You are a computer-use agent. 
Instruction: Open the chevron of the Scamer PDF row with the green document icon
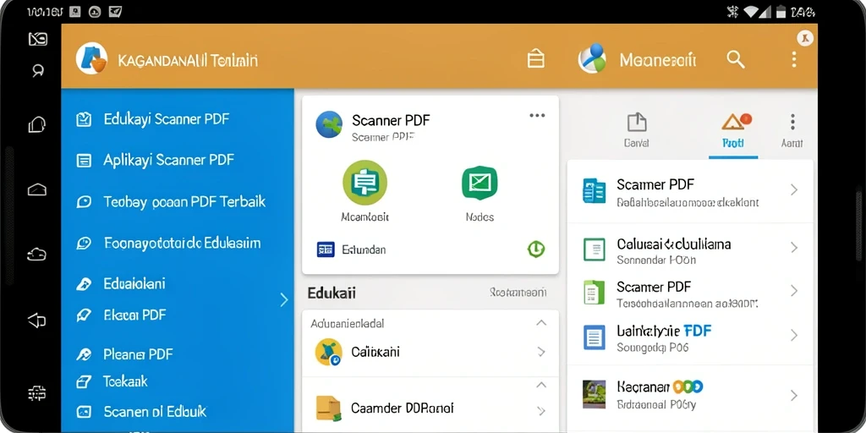(x=793, y=291)
